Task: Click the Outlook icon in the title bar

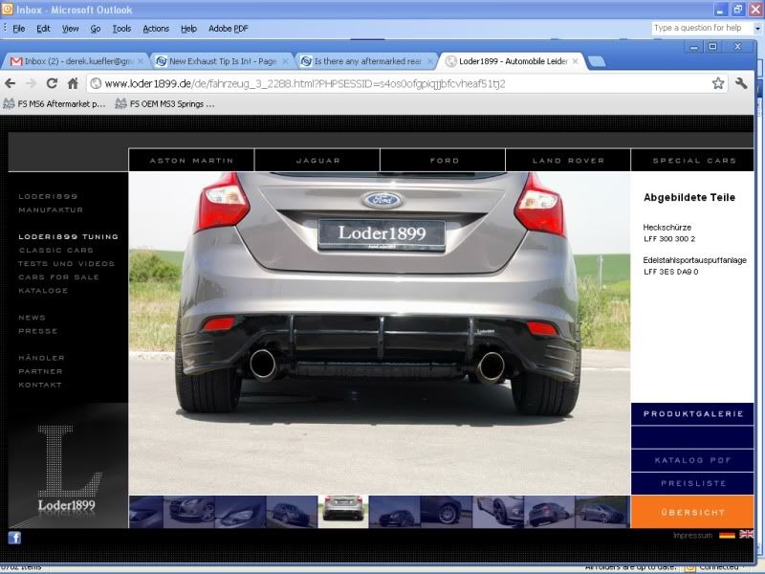Action: (x=8, y=9)
